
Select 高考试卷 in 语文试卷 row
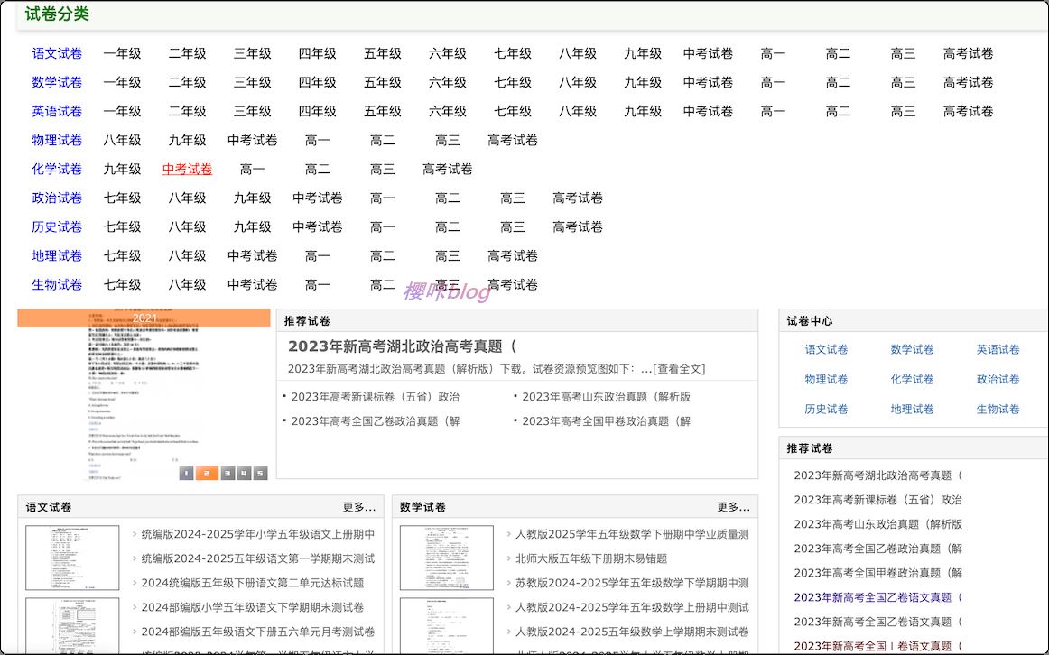(x=968, y=53)
